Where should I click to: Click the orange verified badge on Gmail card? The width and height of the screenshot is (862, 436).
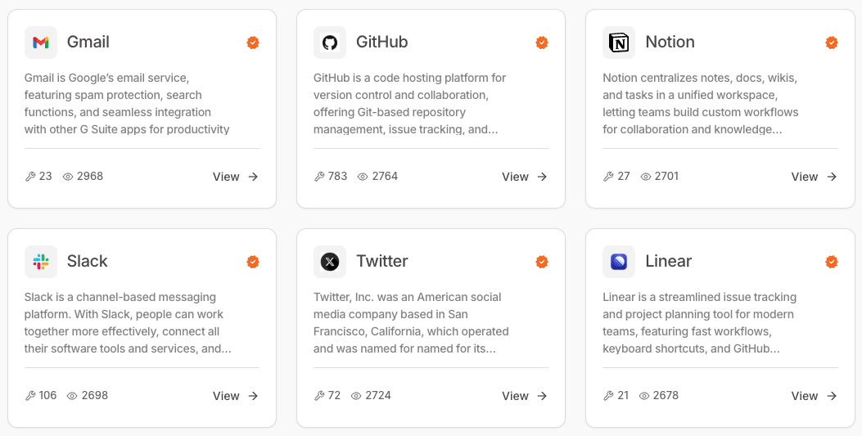pyautogui.click(x=253, y=43)
